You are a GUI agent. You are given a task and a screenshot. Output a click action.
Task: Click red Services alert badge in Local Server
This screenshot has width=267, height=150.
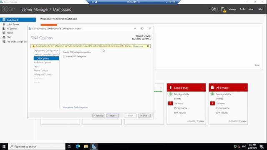[170, 103]
